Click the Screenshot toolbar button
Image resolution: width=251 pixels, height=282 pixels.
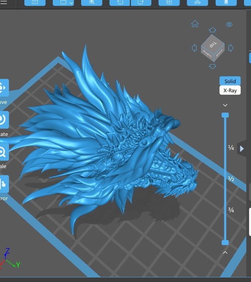(x=92, y=2)
